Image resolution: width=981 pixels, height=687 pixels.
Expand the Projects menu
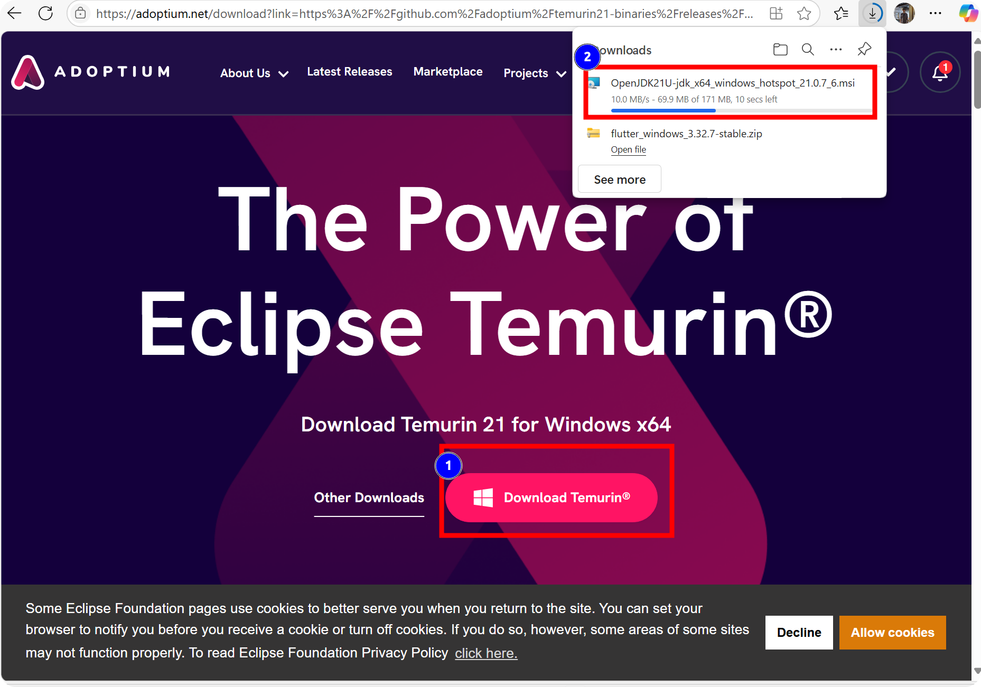(535, 73)
